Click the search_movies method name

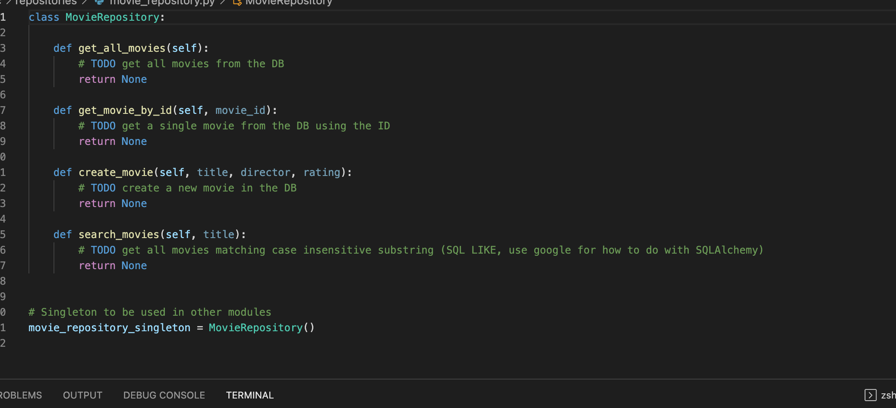click(119, 234)
